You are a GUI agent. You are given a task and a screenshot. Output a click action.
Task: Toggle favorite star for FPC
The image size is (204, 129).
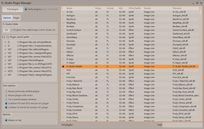63,74
